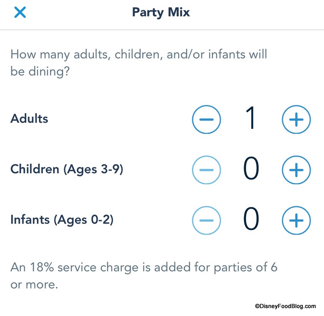
Task: Click the word Infants in the label
Action: (30, 220)
